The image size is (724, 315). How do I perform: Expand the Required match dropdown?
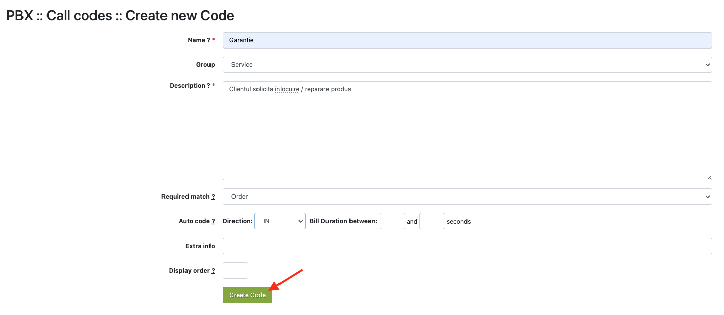(467, 197)
